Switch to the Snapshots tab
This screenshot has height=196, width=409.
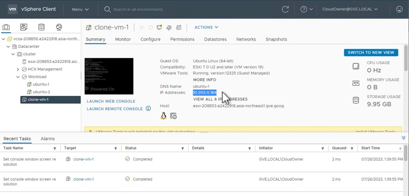pos(276,39)
